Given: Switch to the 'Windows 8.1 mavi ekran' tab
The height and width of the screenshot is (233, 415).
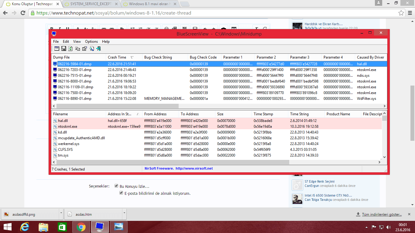Looking at the screenshot, I should pos(150,4).
